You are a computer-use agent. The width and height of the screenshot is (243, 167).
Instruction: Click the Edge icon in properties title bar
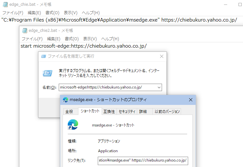pyautogui.click(x=66, y=100)
